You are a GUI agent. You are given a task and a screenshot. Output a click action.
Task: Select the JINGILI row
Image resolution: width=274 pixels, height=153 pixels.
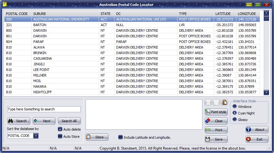[132, 64]
